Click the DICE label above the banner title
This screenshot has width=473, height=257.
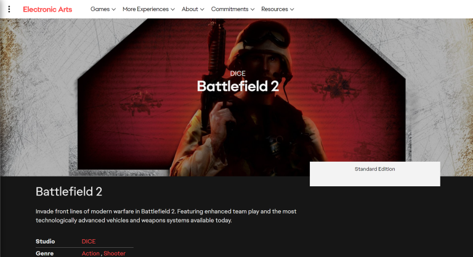tap(237, 73)
